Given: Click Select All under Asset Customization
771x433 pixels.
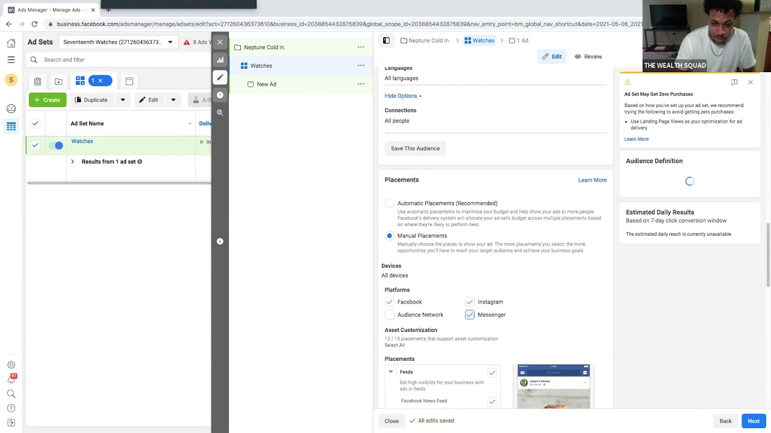Looking at the screenshot, I should click(x=395, y=345).
